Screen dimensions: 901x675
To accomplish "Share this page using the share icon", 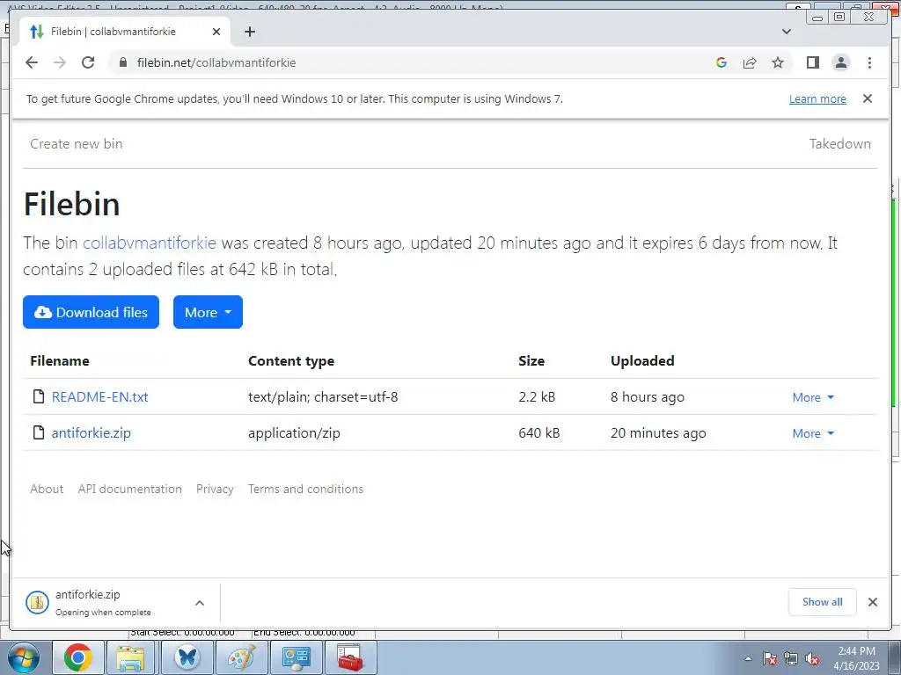I will [750, 62].
